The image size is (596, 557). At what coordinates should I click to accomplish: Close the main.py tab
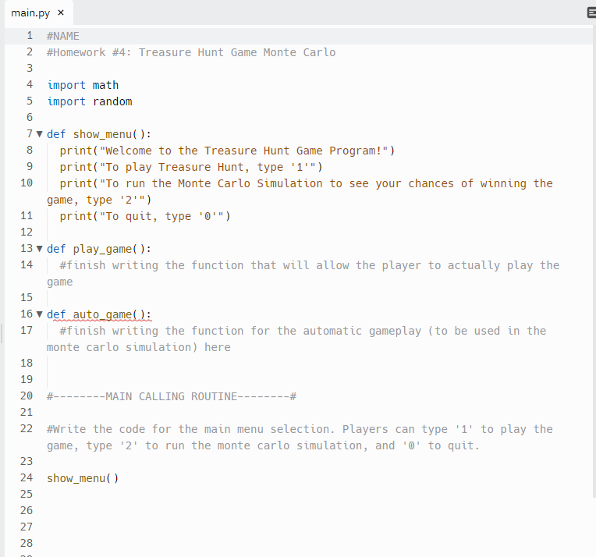pos(61,12)
